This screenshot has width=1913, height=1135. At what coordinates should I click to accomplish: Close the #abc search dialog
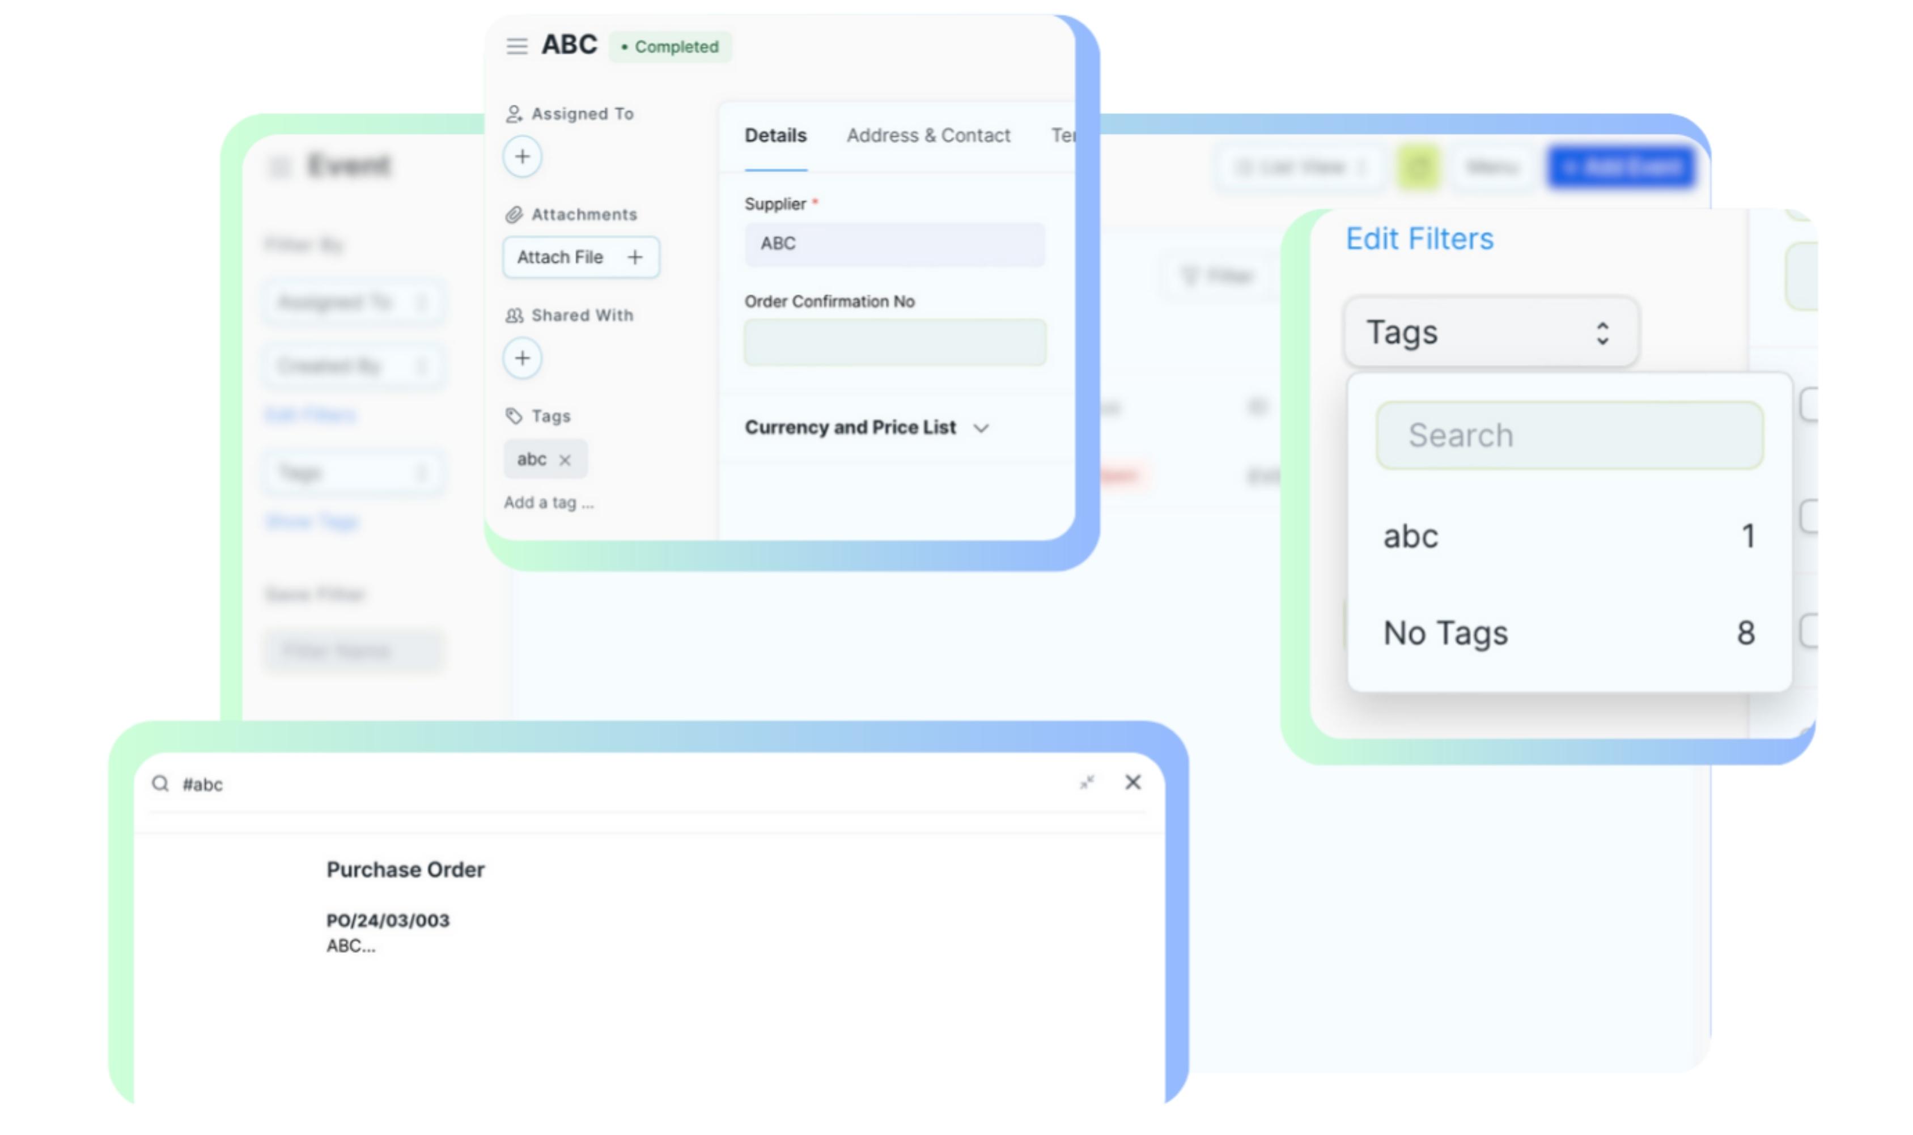[1132, 783]
